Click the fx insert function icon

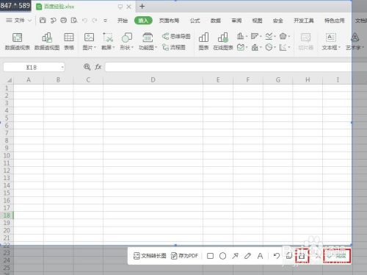point(98,67)
